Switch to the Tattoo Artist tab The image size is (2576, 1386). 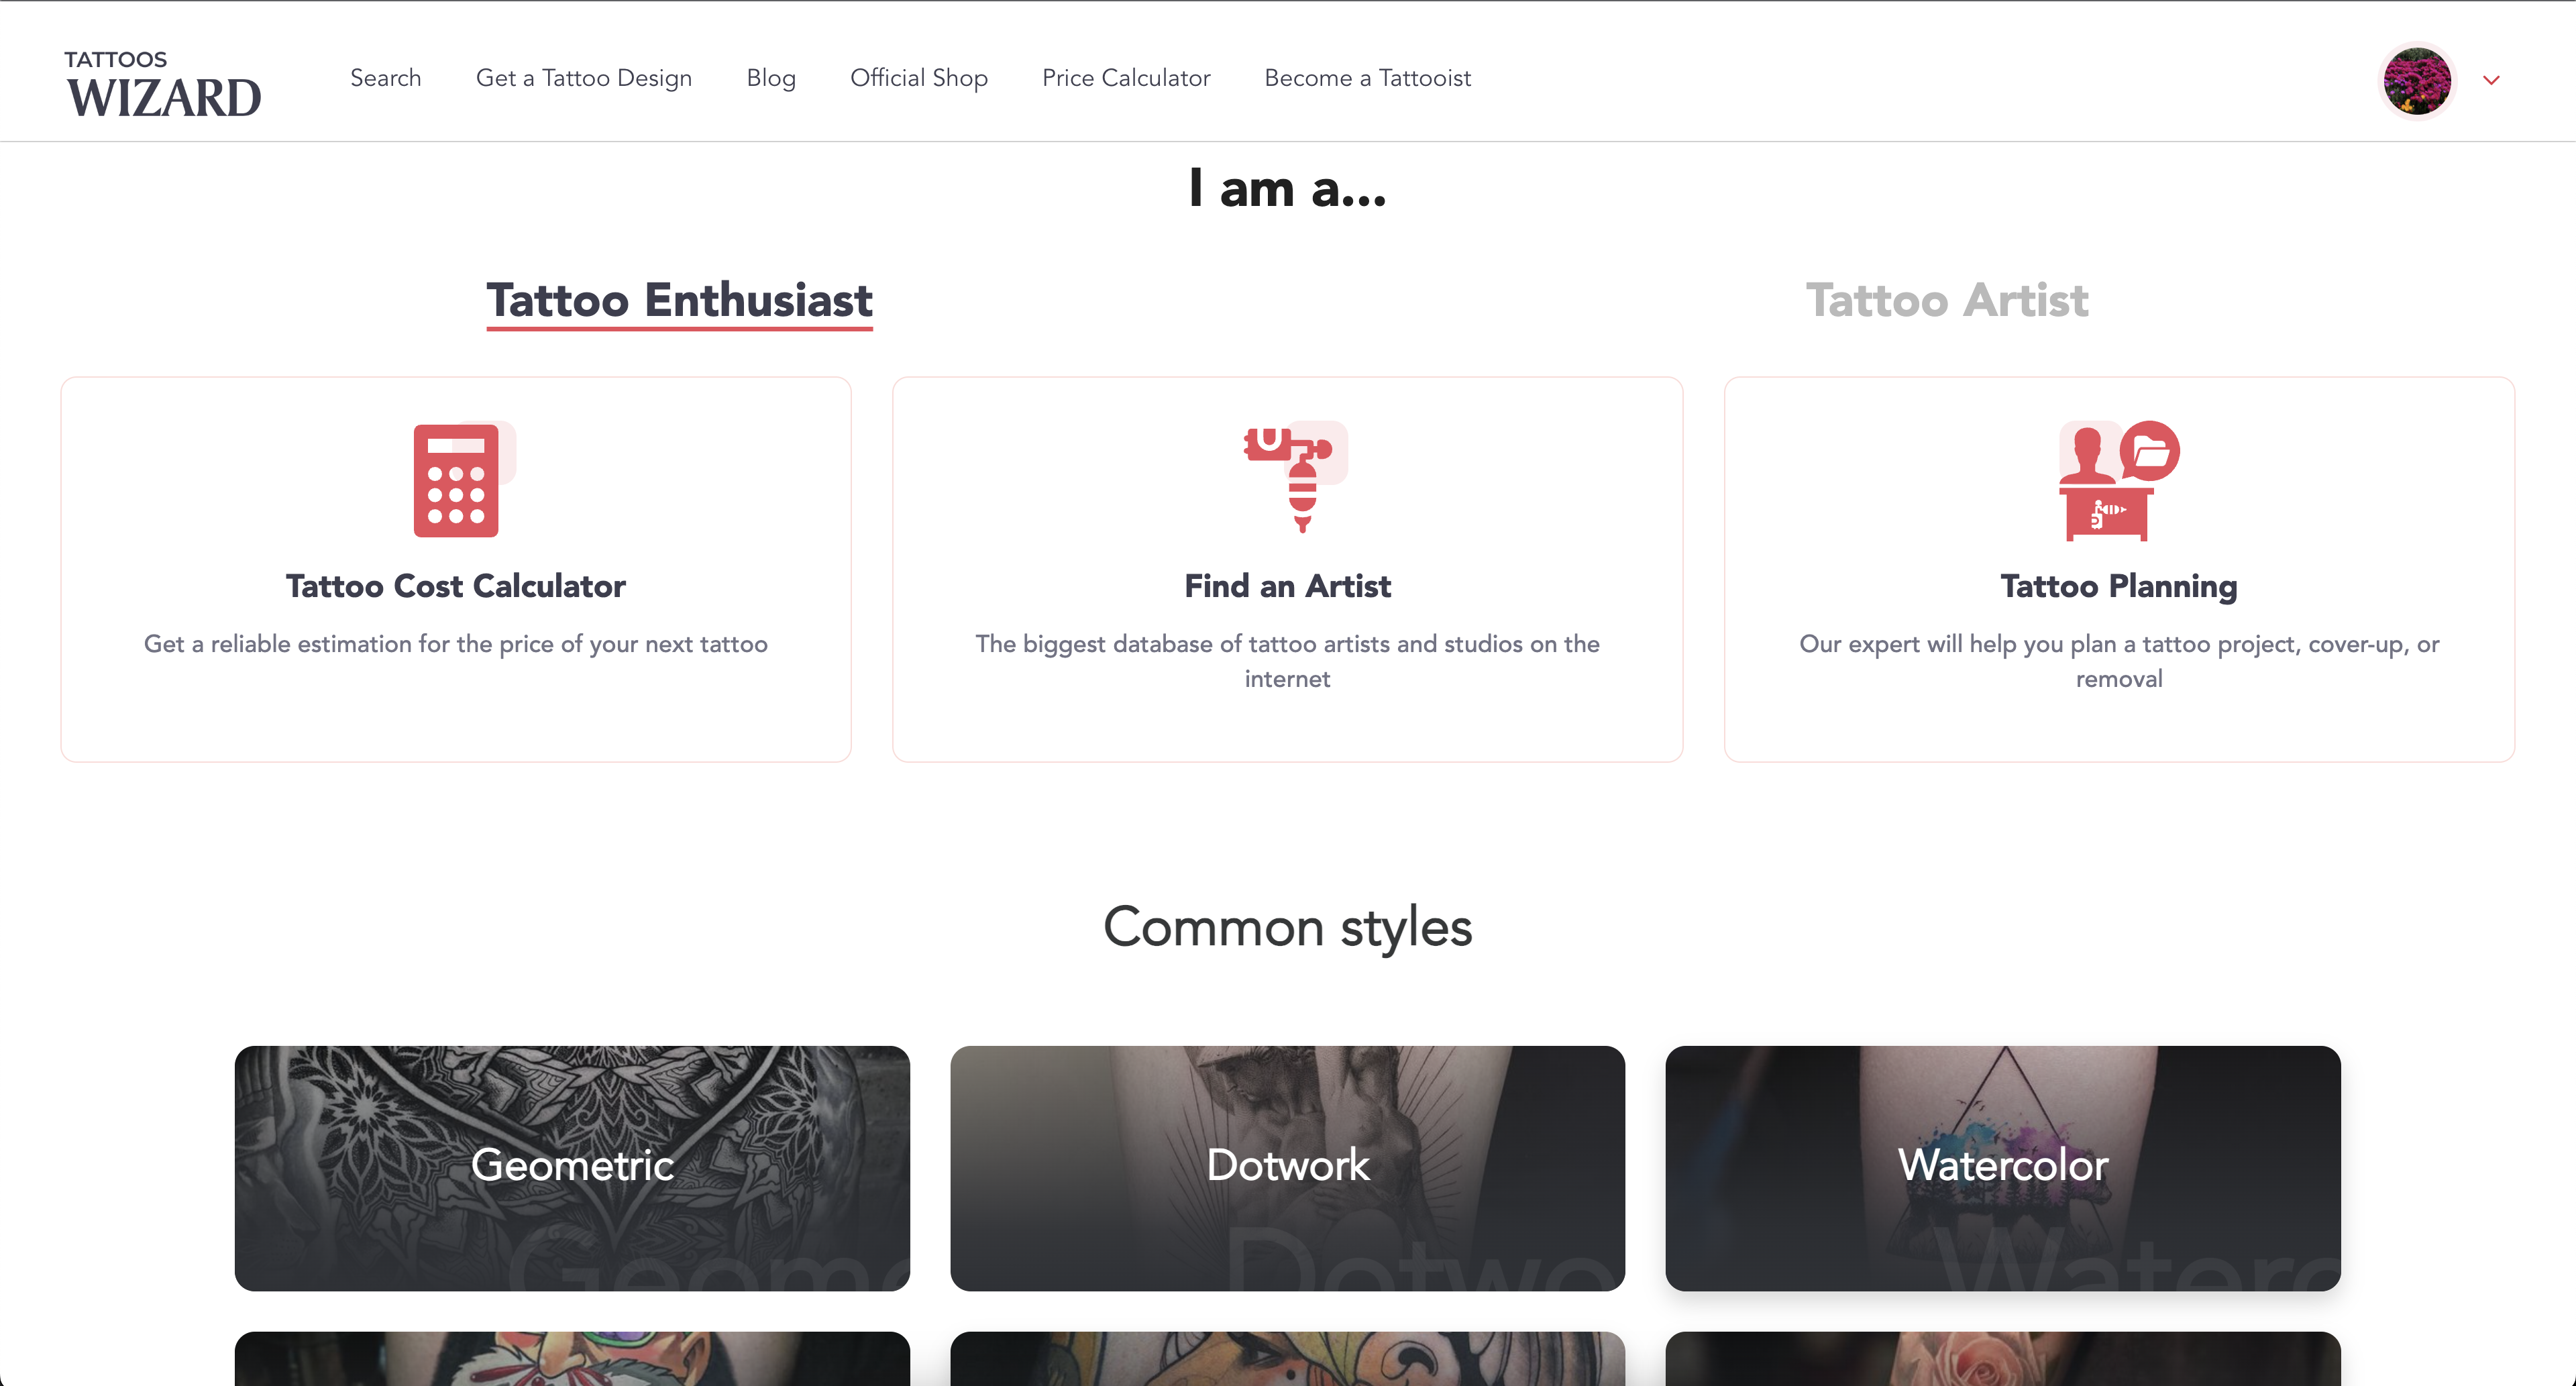coord(1947,301)
